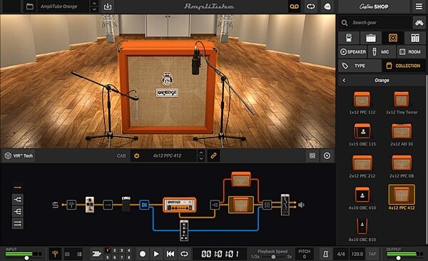Choose the 8x10 OBC 810 cabinet
Viewport: 428px width, 261px height.
coord(362,230)
